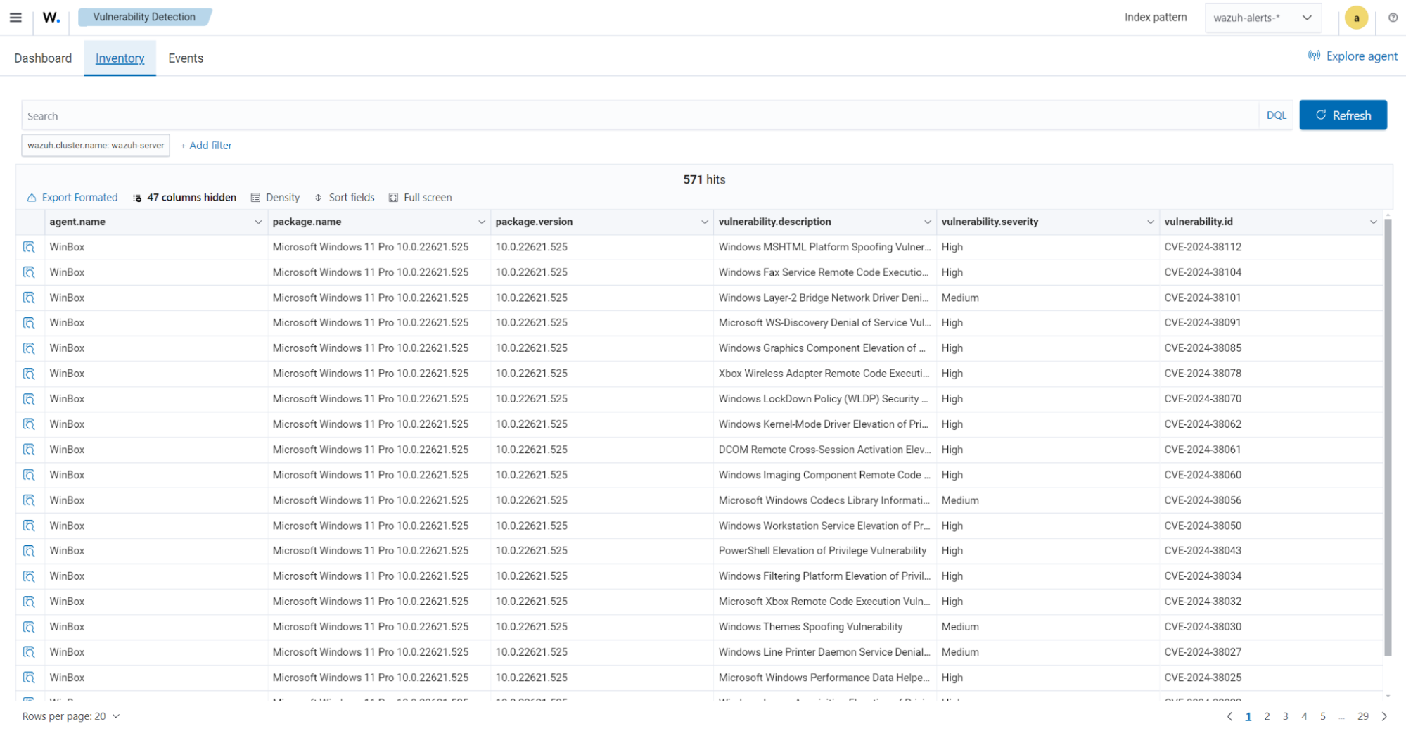Screen dimensions: 1406x731
Task: Click inside the Search input field
Action: [352, 115]
